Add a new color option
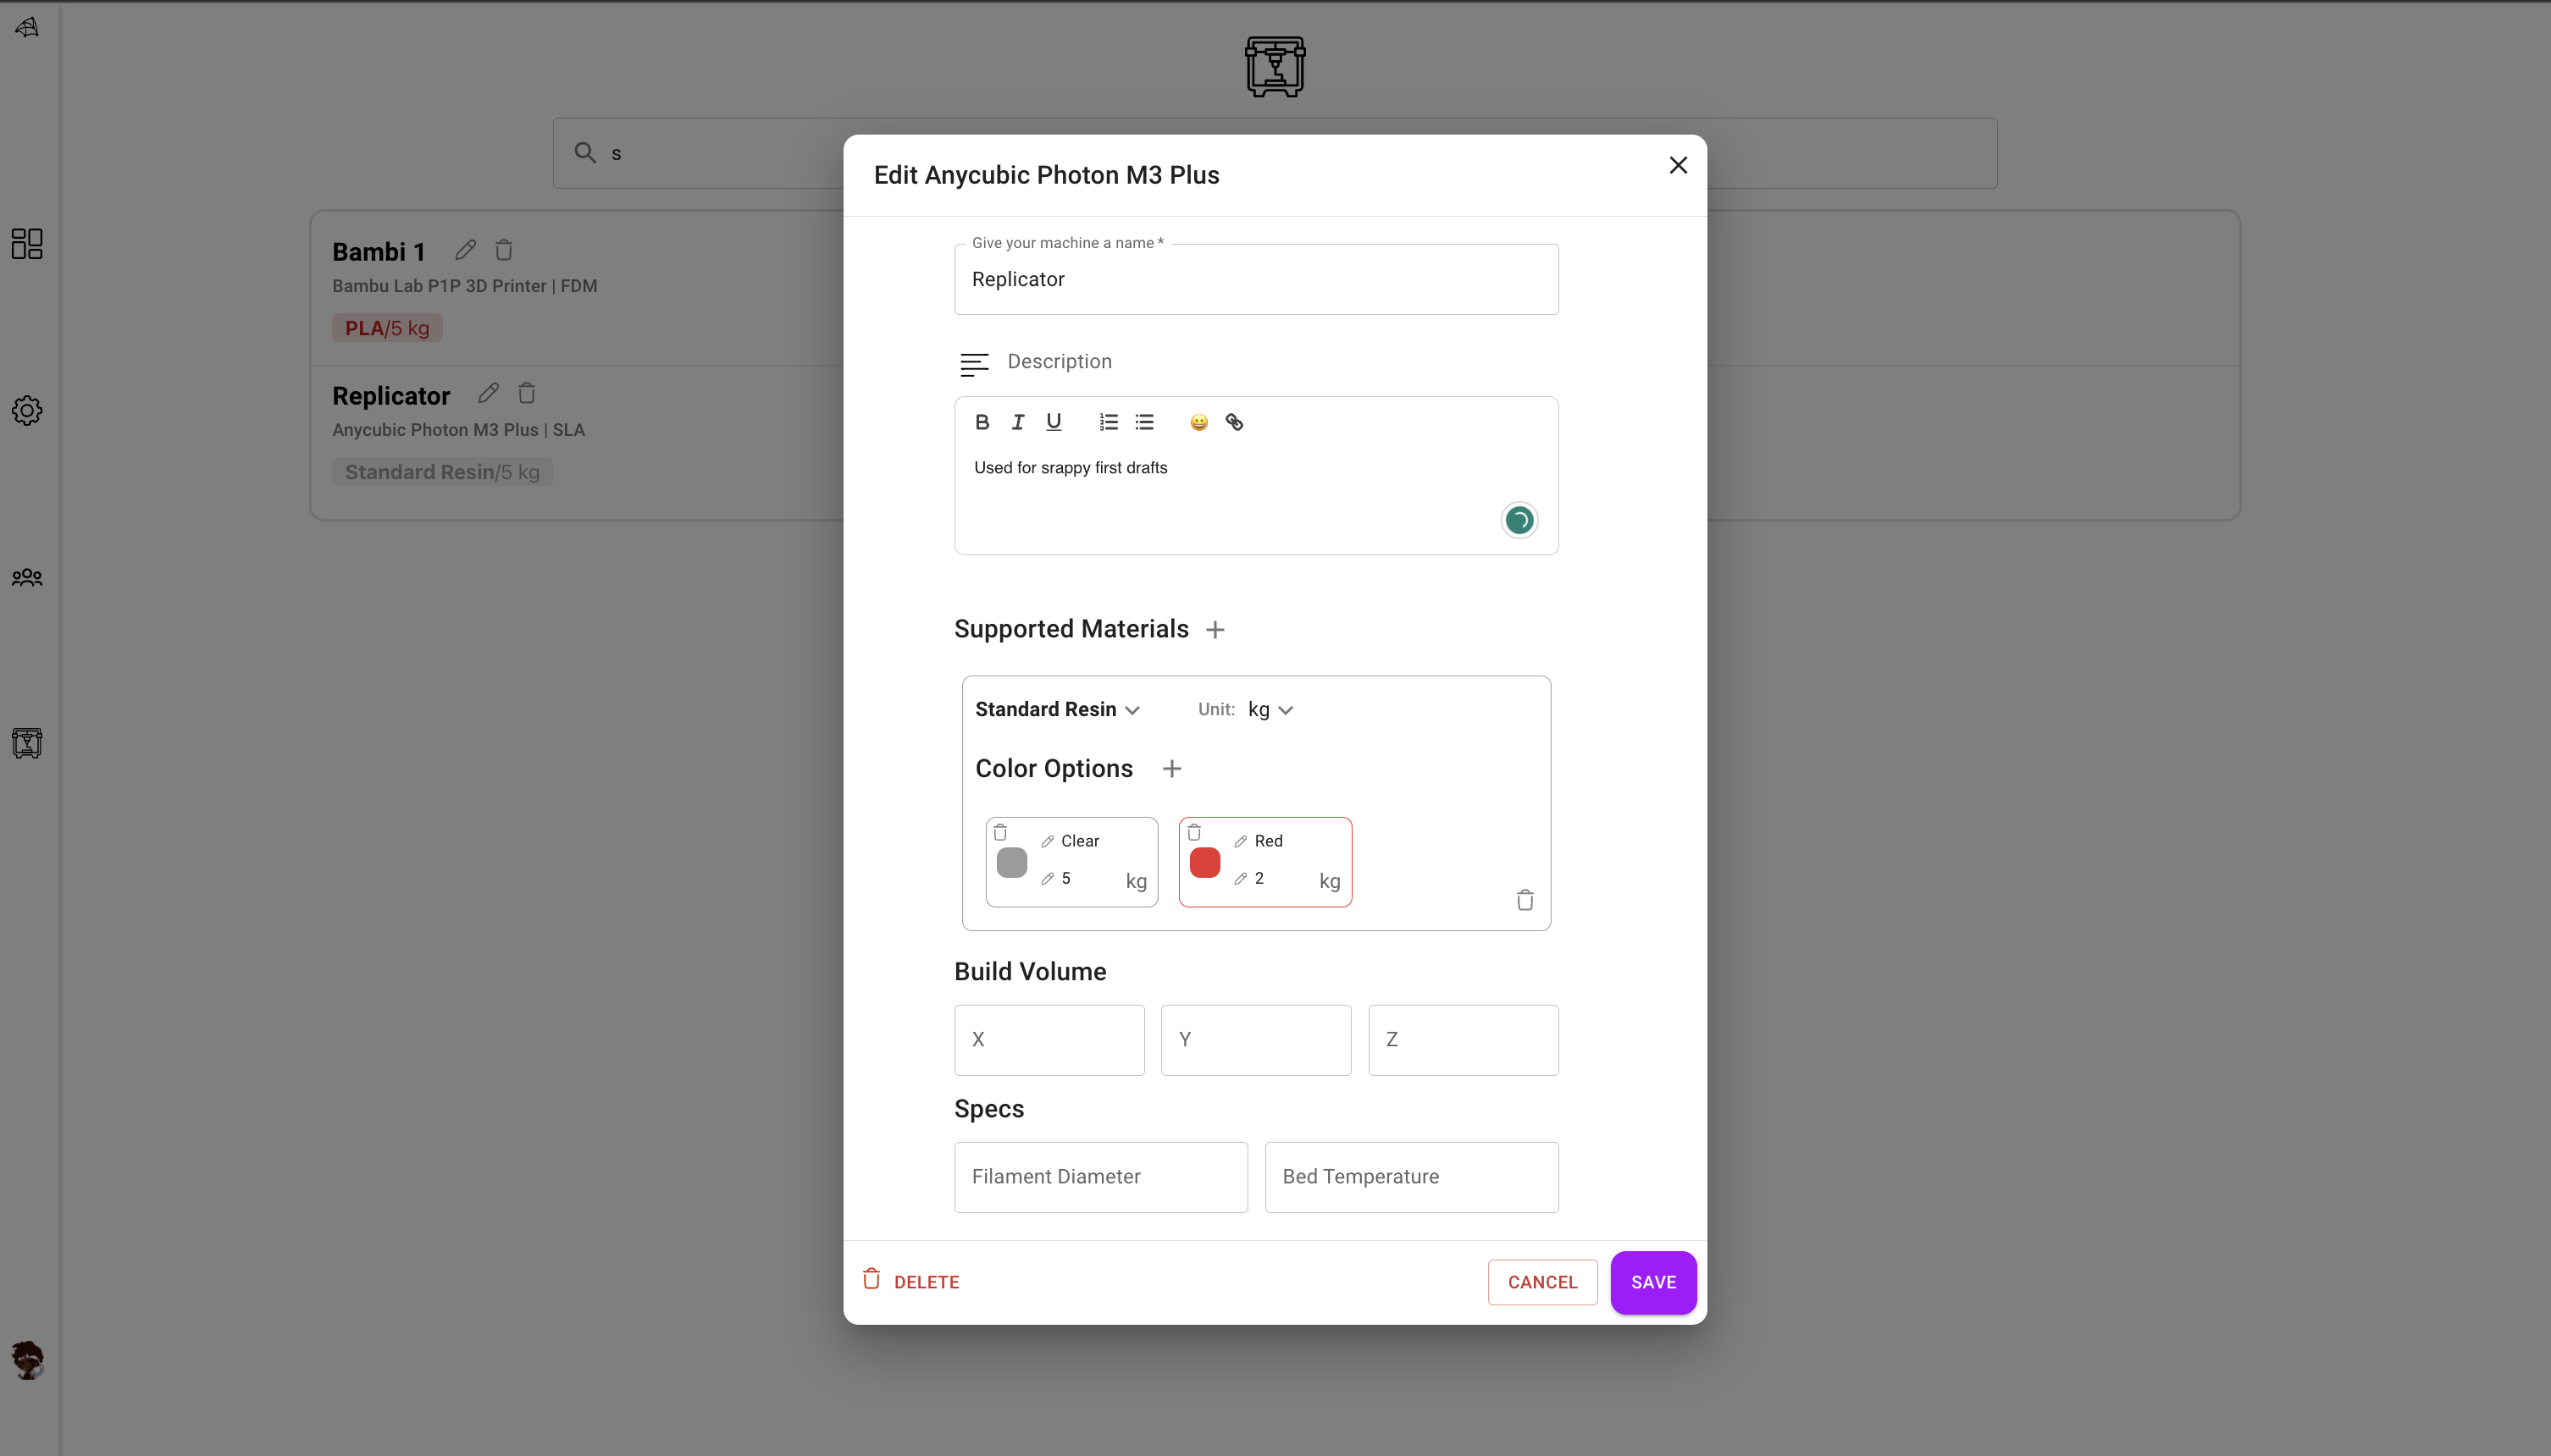This screenshot has width=2551, height=1456. tap(1171, 769)
